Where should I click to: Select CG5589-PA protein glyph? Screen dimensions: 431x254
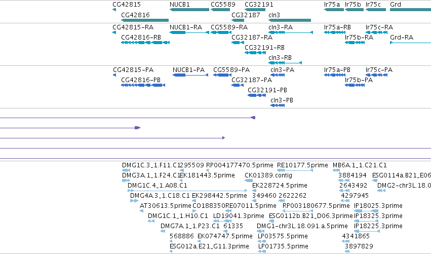pos(222,75)
